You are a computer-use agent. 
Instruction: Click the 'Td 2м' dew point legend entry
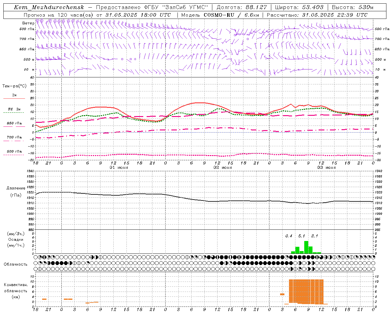point(14,109)
